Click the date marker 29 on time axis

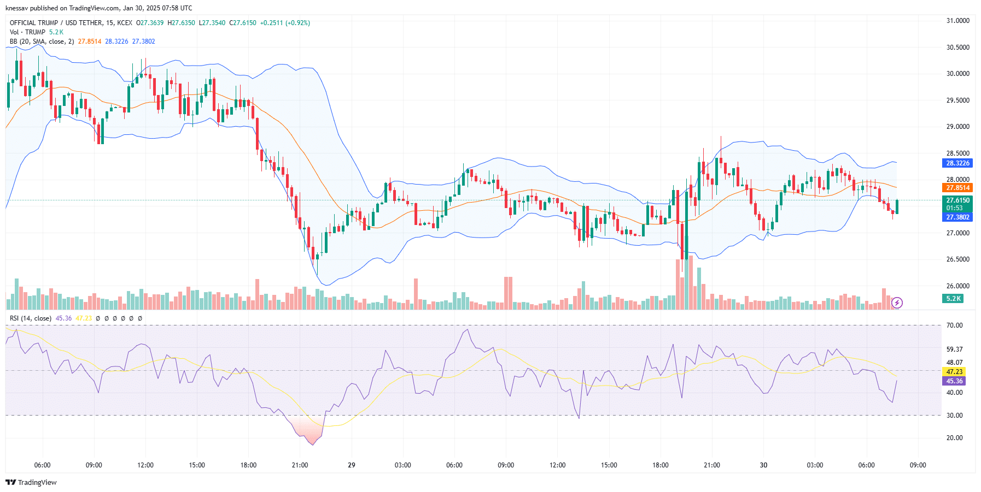point(352,465)
